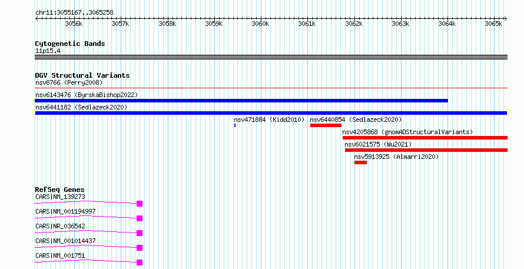Open variant label nsv6441182 (Sedlazeck2020)
524x269 pixels.
(81, 107)
